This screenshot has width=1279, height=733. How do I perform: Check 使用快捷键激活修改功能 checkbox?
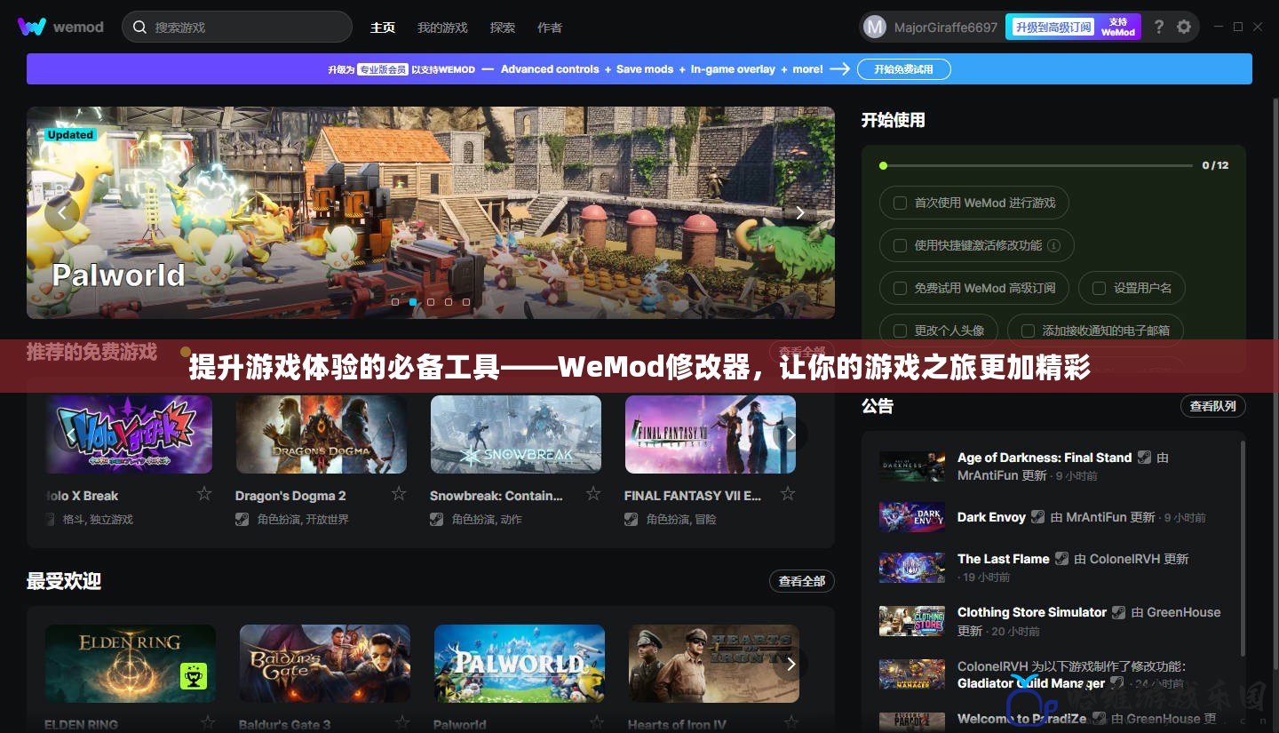click(900, 245)
